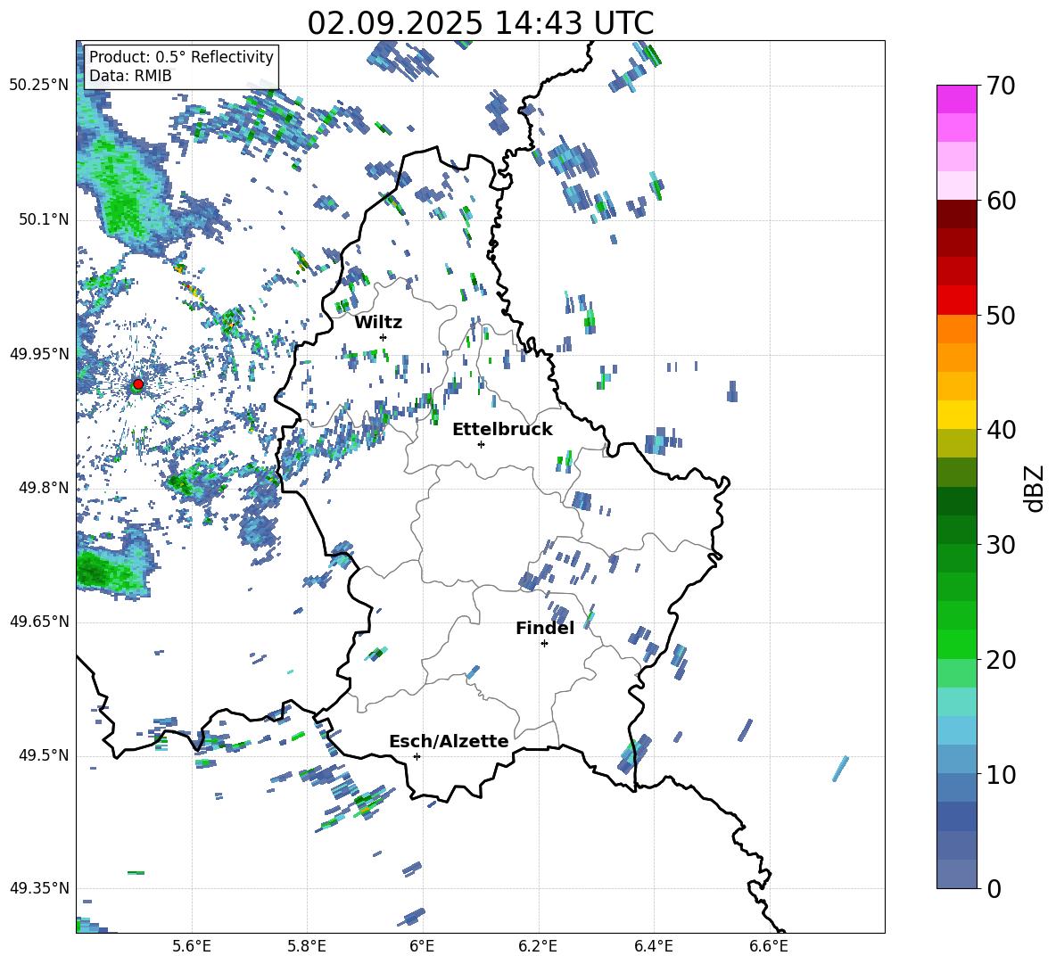This screenshot has height=964, width=1056.
Task: Click the Esch/Alzette station cross marker
Action: coord(417,756)
